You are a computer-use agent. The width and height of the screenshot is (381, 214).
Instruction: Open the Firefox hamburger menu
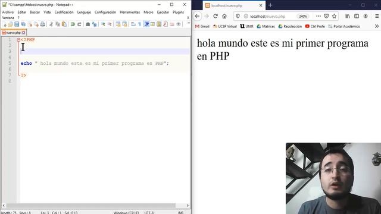tap(377, 16)
